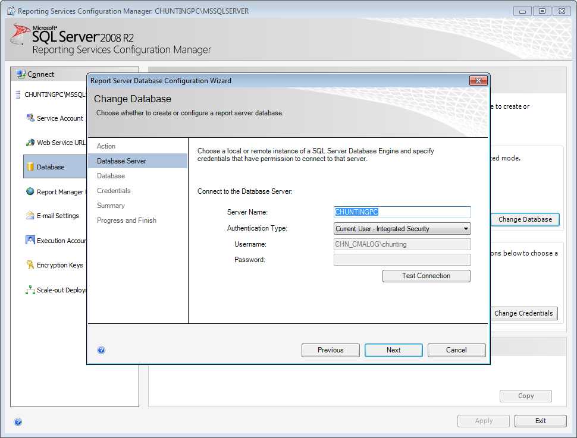Select the Progress and Finish step
The height and width of the screenshot is (438, 577).
(x=127, y=220)
